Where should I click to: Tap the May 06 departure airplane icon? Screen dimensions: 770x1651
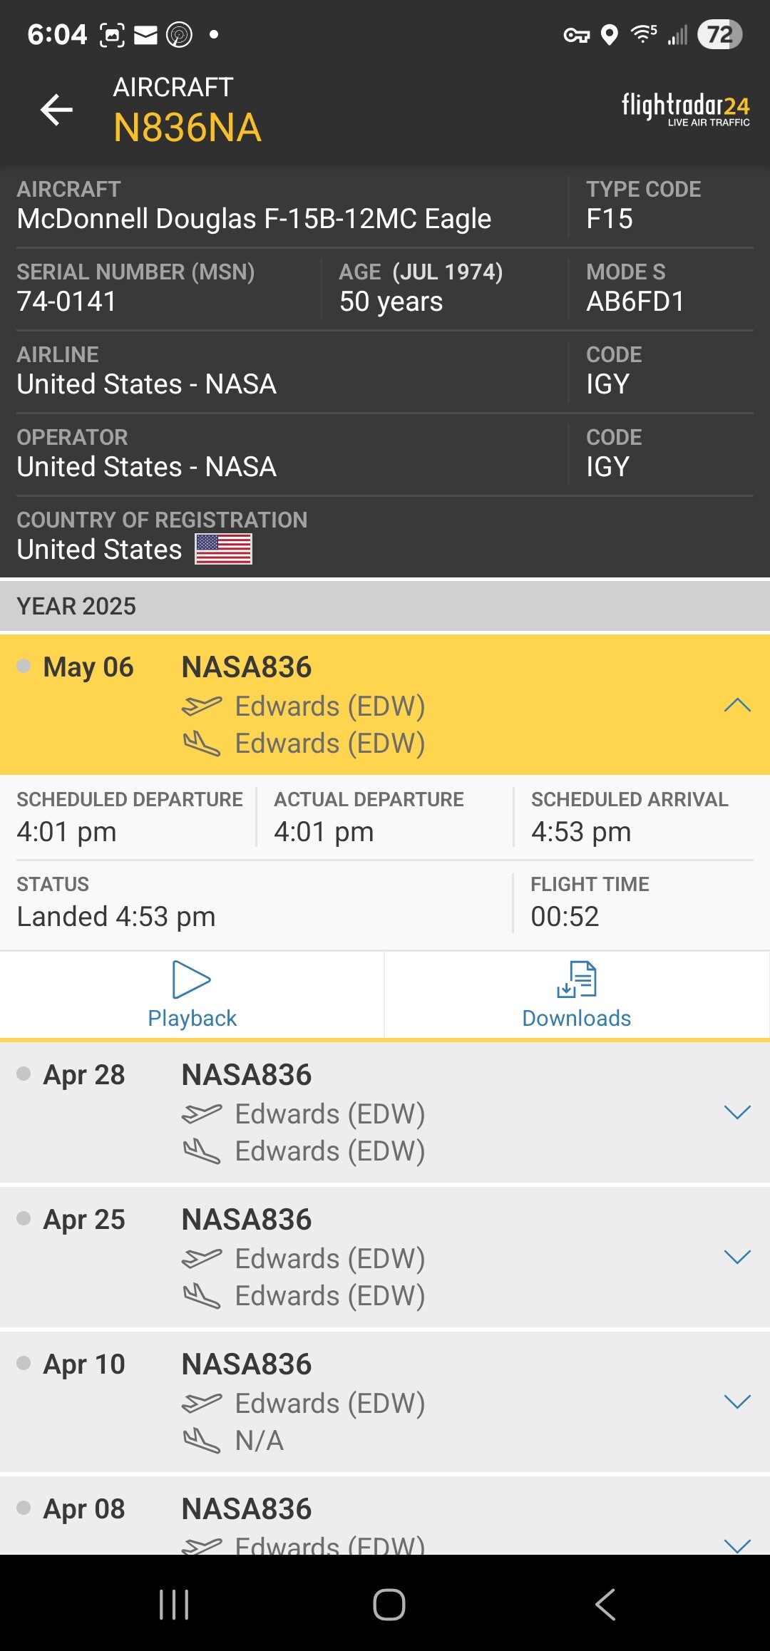(x=202, y=706)
